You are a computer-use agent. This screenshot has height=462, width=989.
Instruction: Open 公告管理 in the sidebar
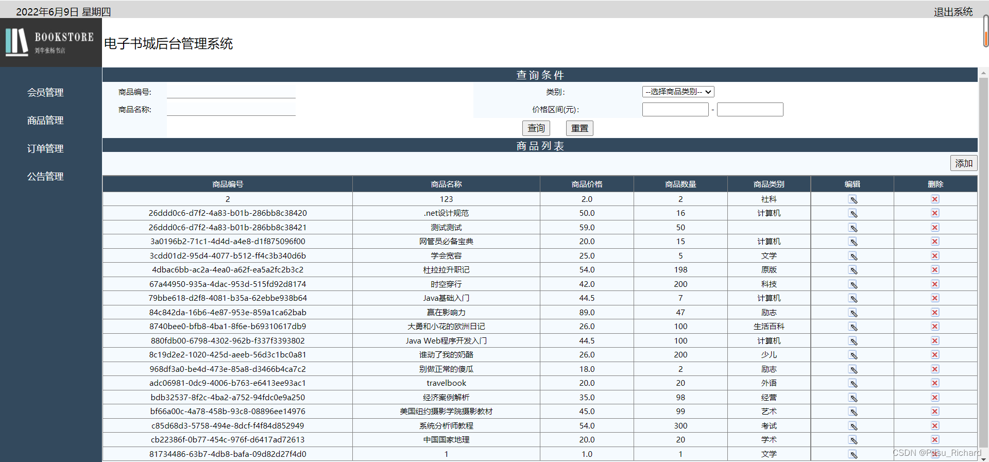45,177
